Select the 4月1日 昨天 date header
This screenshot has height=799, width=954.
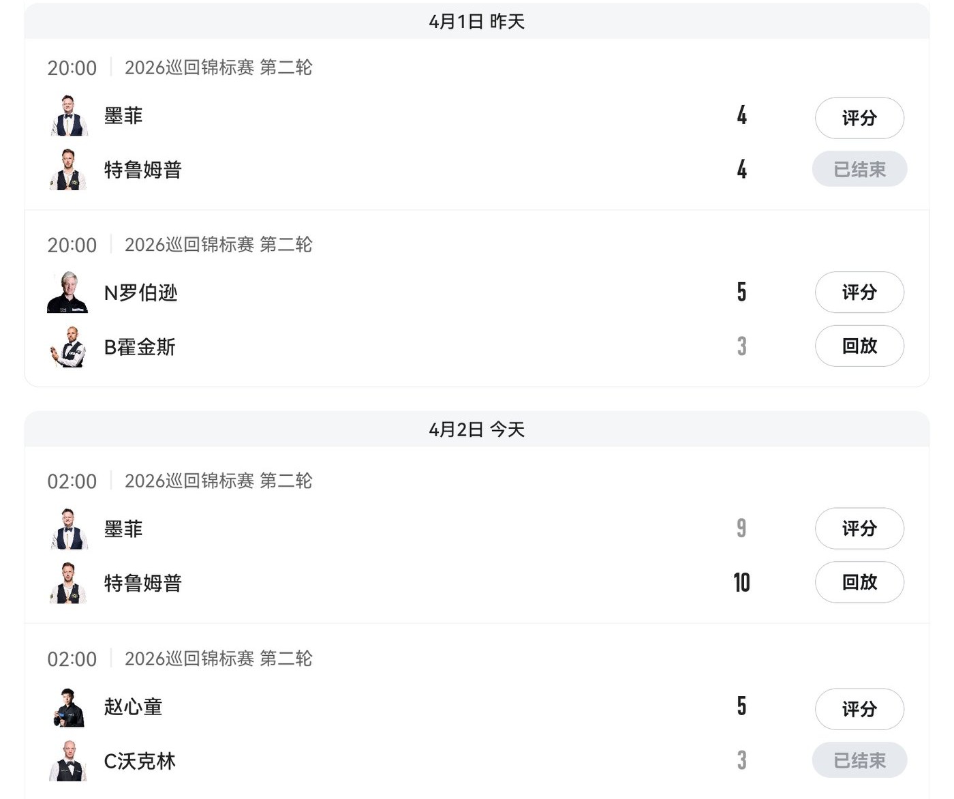477,22
